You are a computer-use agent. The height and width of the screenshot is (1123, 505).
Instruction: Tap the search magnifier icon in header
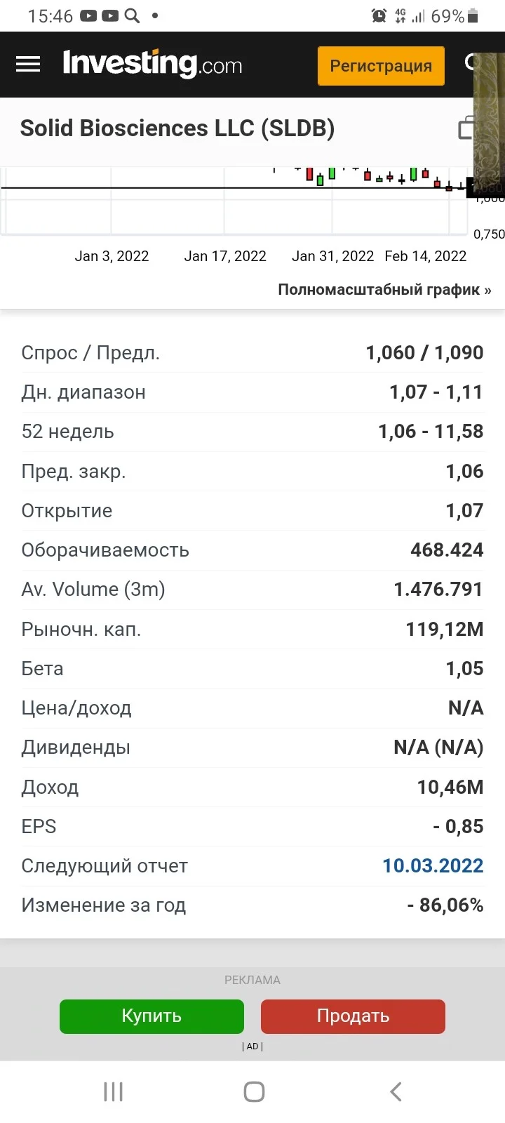[x=470, y=63]
